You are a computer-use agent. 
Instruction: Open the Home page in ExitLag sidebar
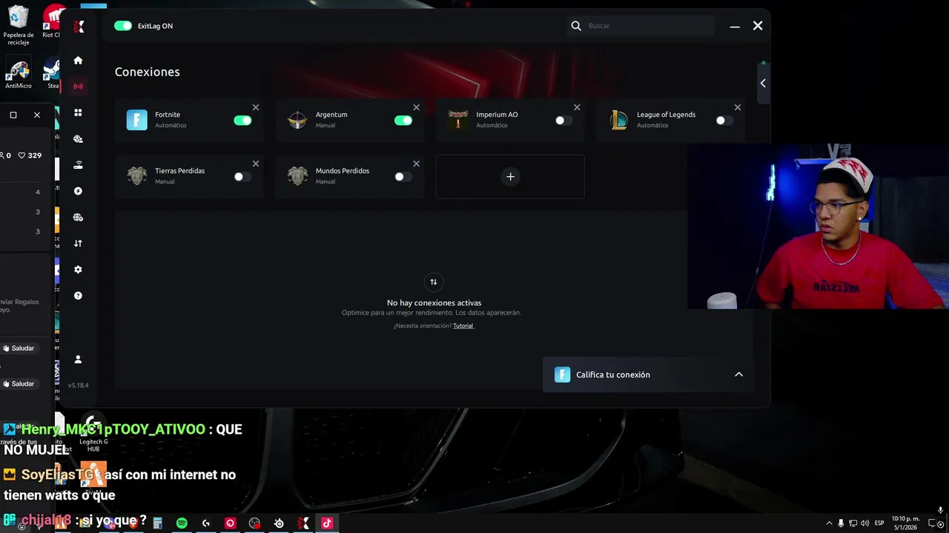[x=78, y=60]
